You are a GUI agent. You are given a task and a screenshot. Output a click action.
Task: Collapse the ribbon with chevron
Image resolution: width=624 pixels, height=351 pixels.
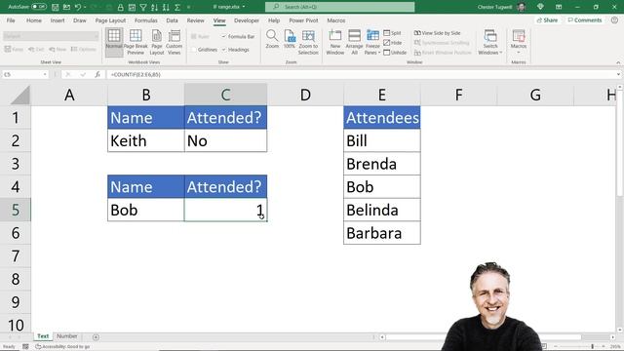(x=618, y=62)
